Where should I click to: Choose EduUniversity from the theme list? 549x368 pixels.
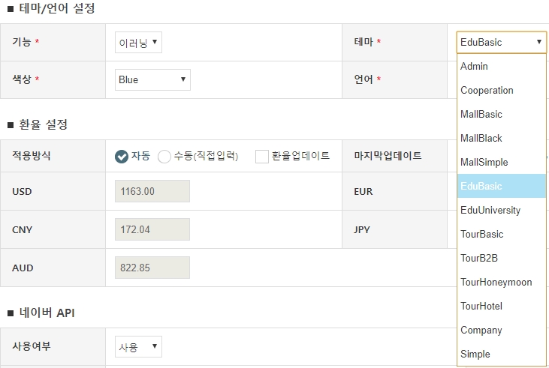point(502,210)
